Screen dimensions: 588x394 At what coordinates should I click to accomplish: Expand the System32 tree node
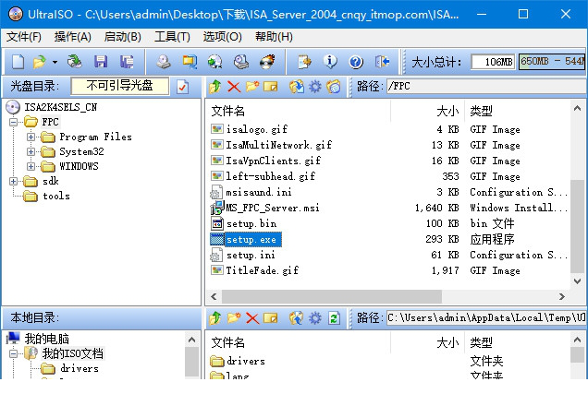31,151
